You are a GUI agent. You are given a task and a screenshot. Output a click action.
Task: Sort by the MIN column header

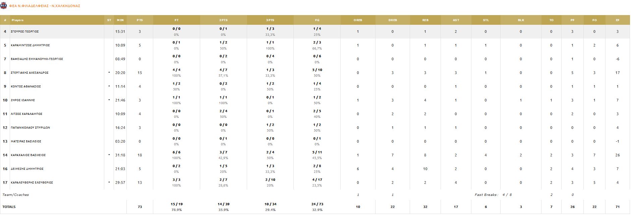pyautogui.click(x=120, y=20)
